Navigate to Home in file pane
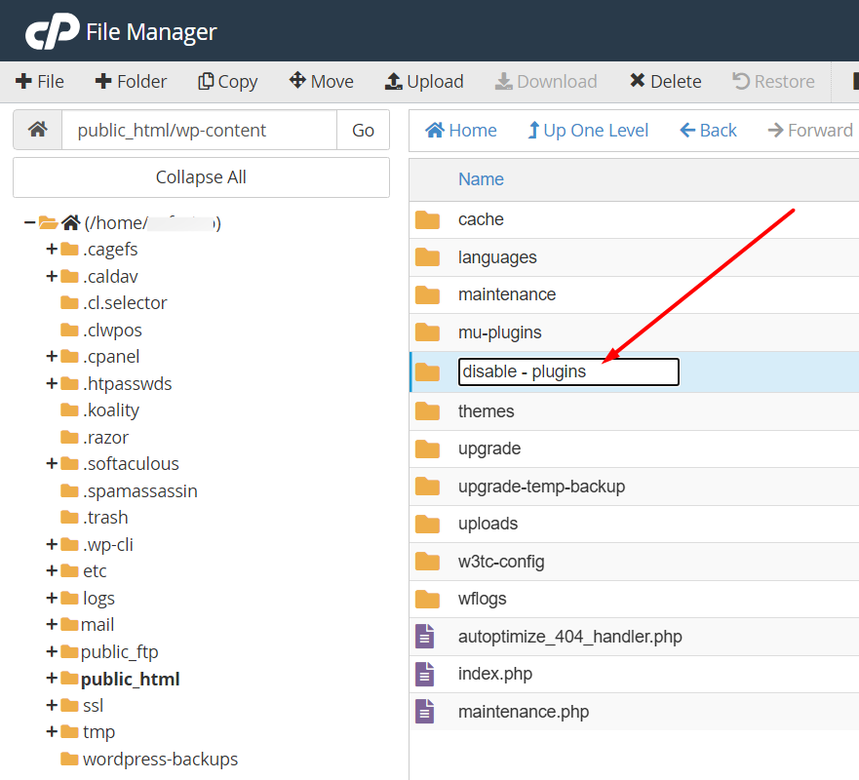 pyautogui.click(x=461, y=131)
